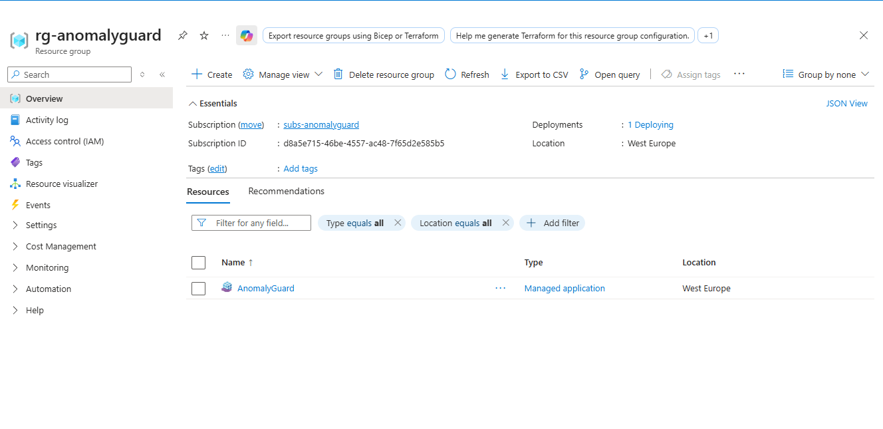The width and height of the screenshot is (883, 429).
Task: Click the Create plus icon
Action: click(197, 74)
